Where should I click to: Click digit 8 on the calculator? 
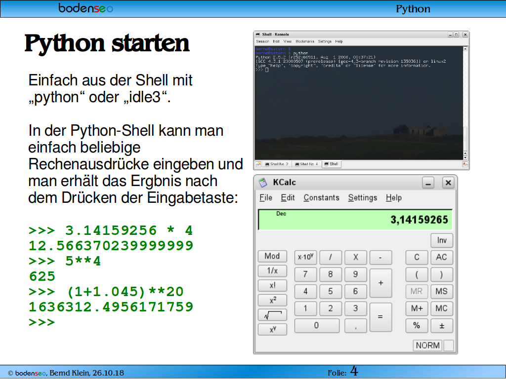(x=331, y=274)
